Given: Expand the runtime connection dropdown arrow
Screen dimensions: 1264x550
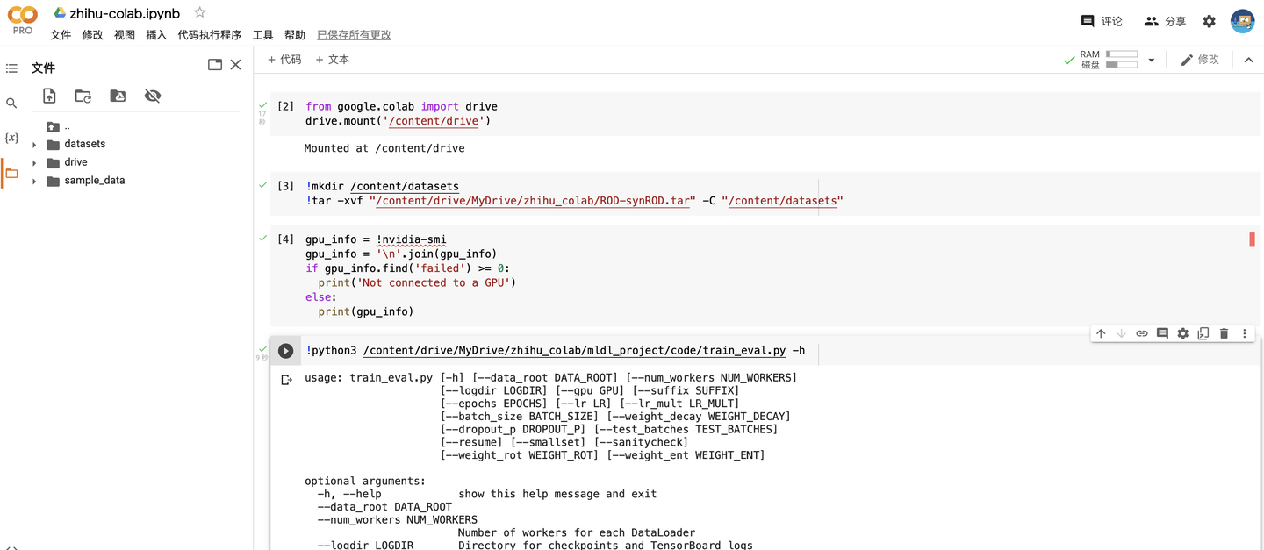Looking at the screenshot, I should (x=1152, y=61).
